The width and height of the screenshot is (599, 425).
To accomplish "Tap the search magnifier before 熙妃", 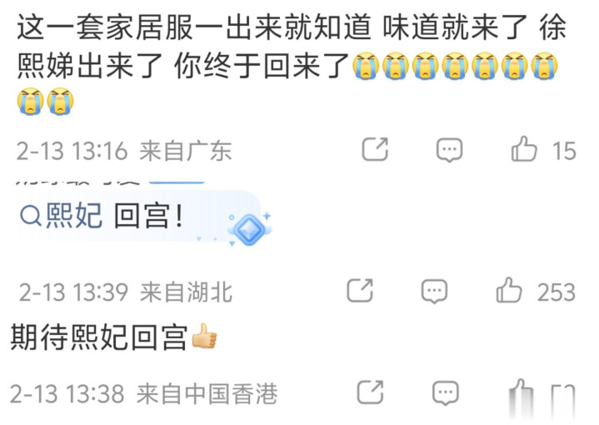I will [x=31, y=216].
